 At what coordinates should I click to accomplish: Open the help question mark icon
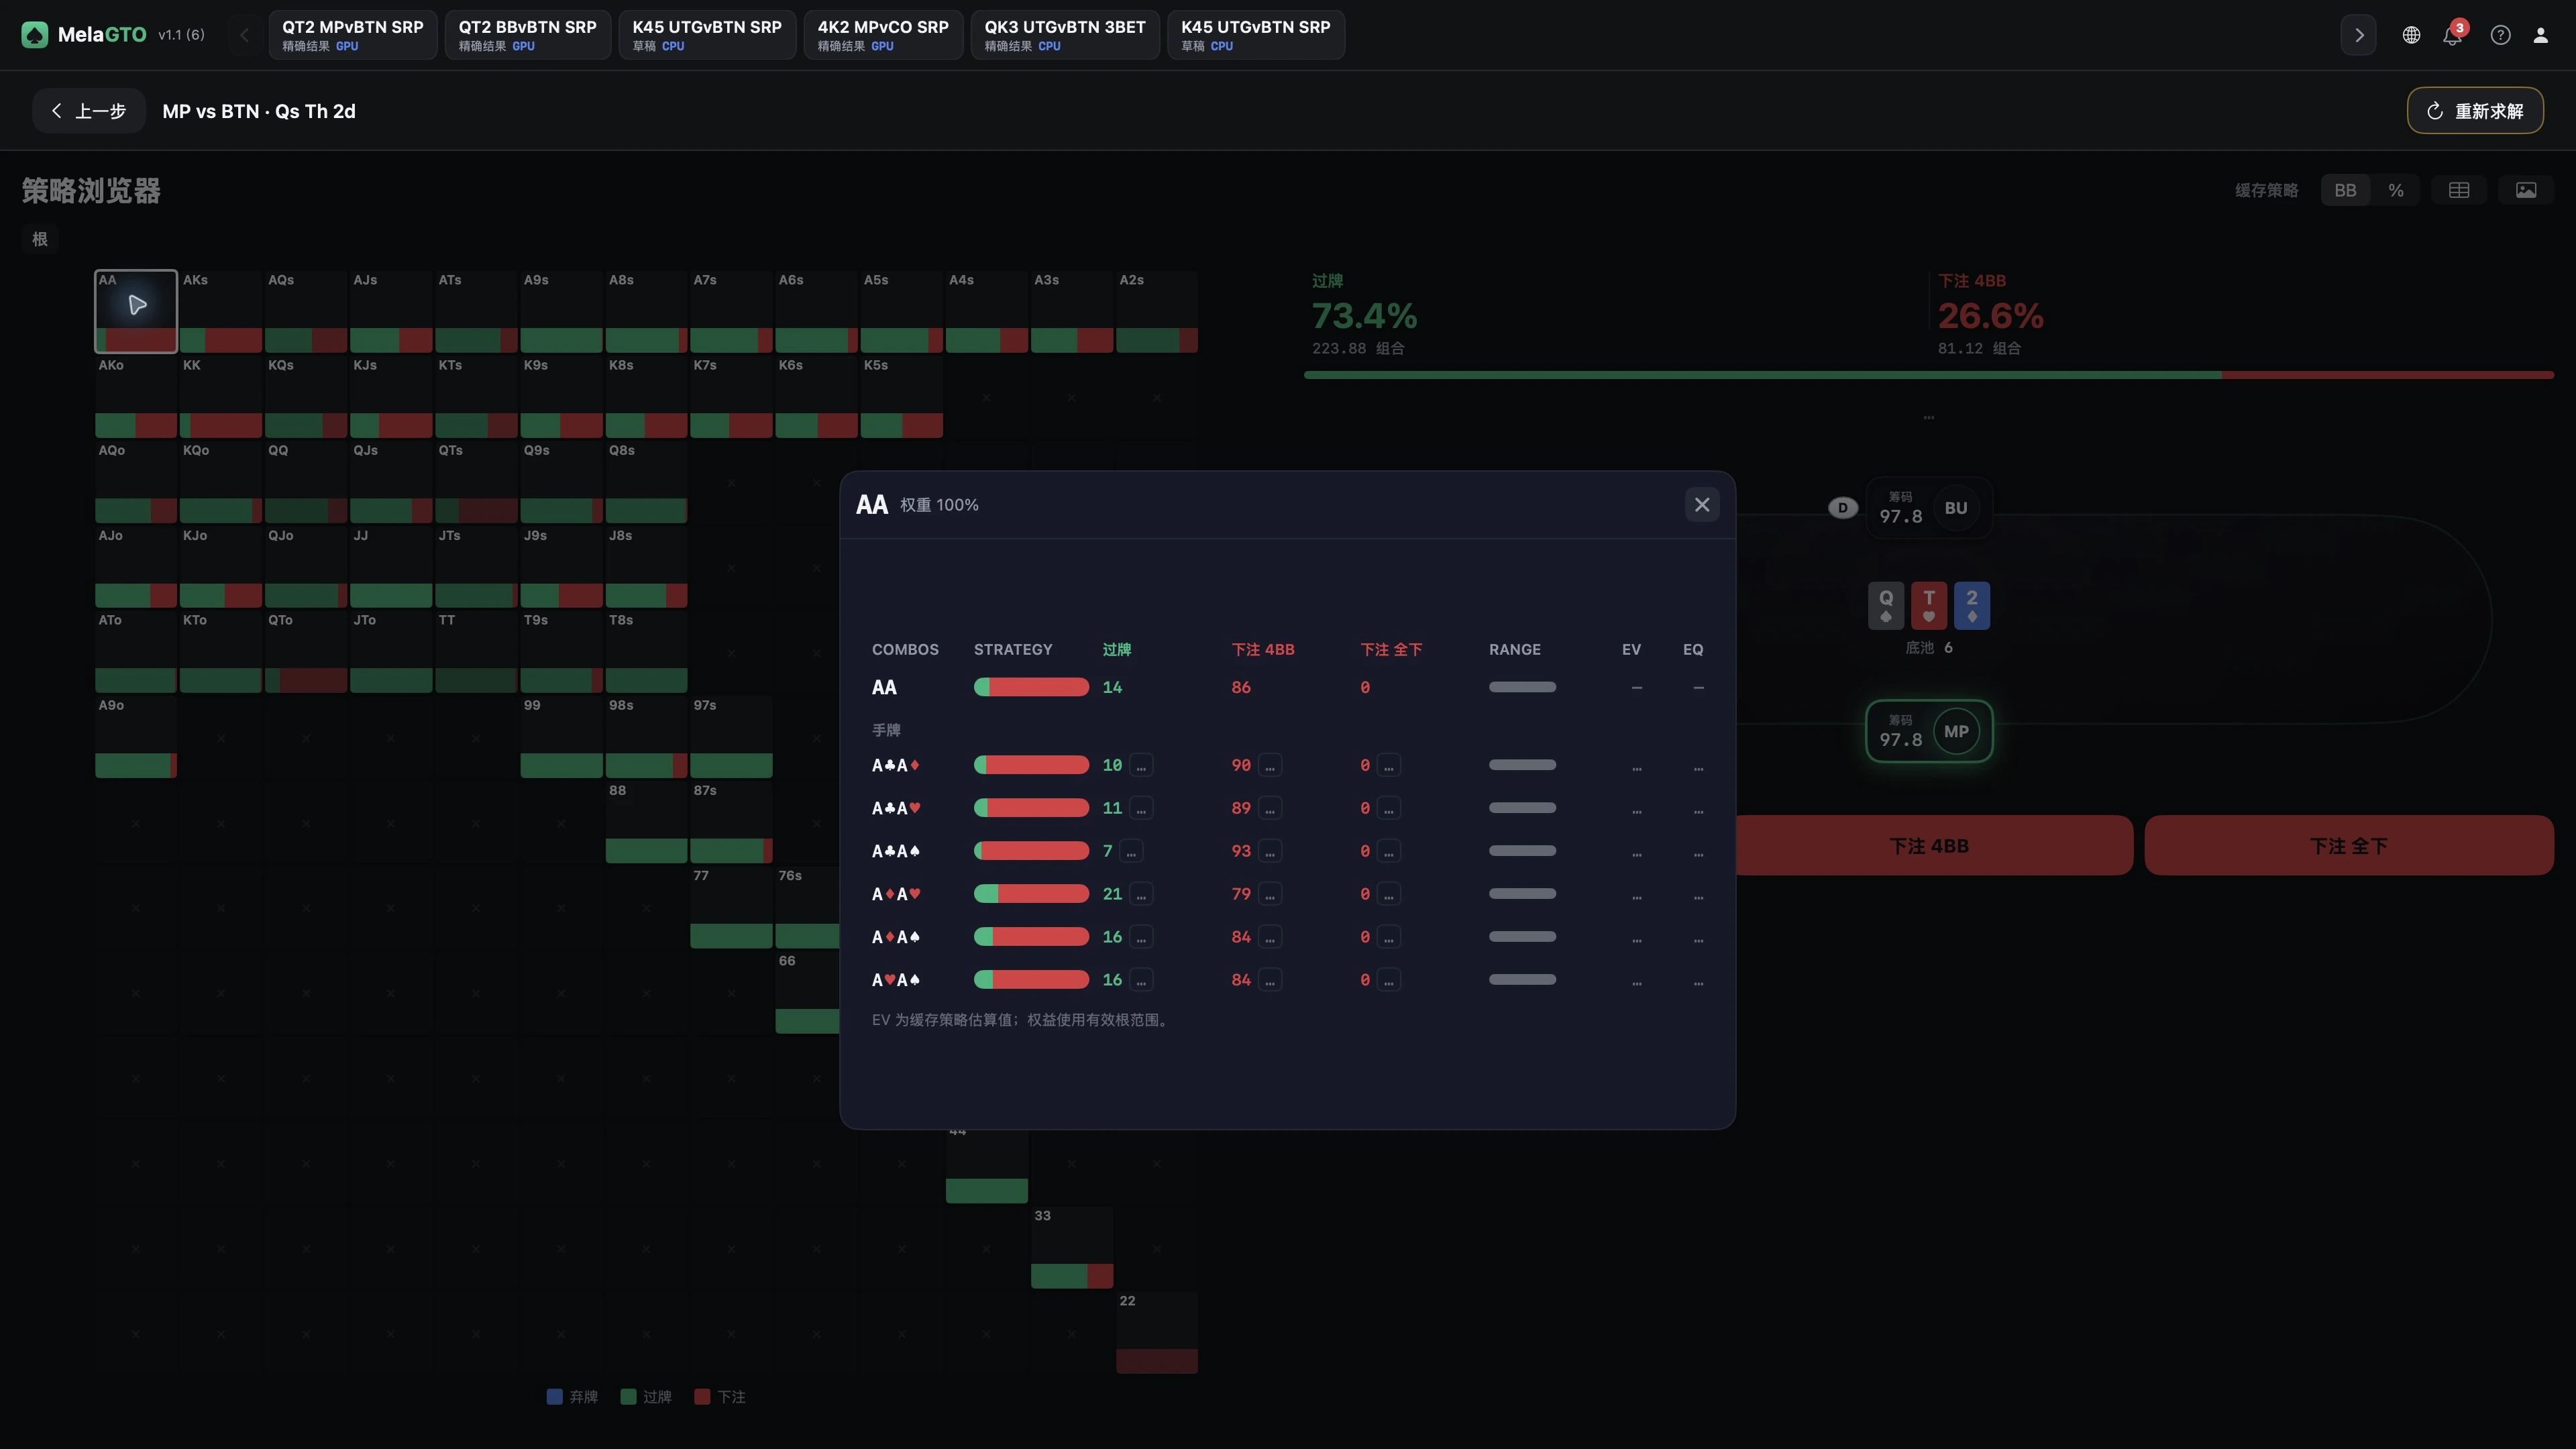pyautogui.click(x=2500, y=35)
